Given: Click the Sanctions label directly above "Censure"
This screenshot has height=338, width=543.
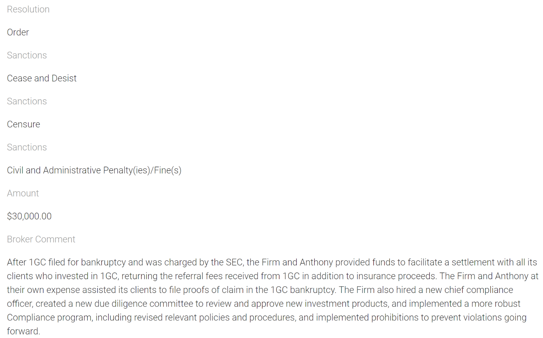Looking at the screenshot, I should 27,101.
